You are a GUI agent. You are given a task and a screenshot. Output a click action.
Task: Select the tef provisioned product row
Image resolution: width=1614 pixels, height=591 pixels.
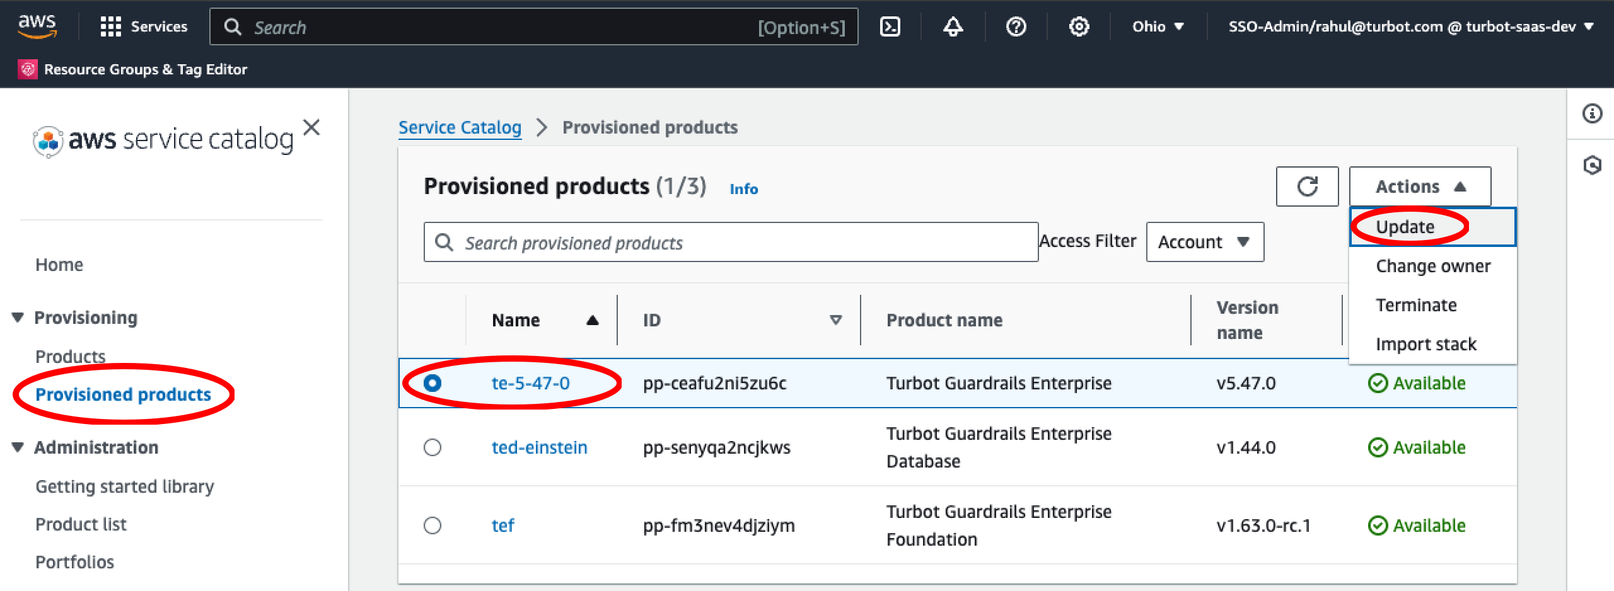tap(433, 525)
